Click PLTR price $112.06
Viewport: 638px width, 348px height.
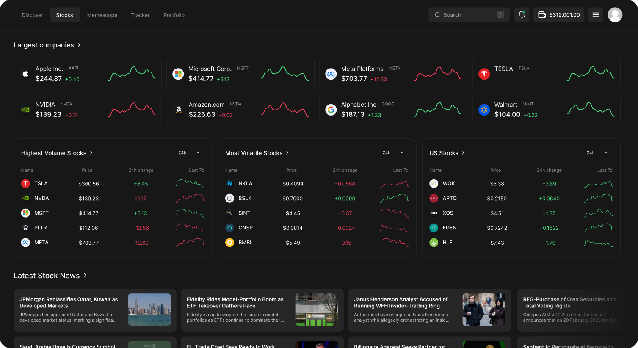click(x=88, y=228)
